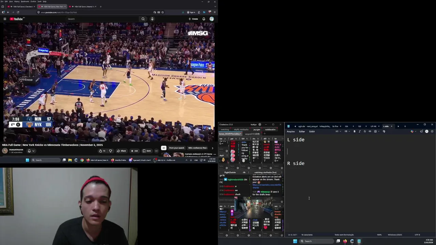436x245 pixels.
Task: Toggle bold formatting in Notepad
Action: coord(354,131)
